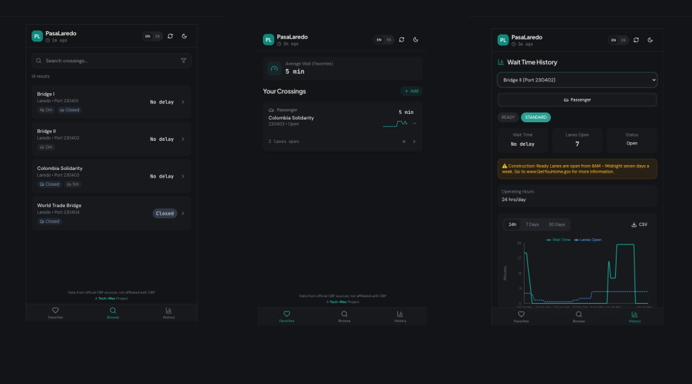Viewport: 692px width, 384px height.
Task: Click the refresh icon above the search crossings bar
Action: click(170, 36)
